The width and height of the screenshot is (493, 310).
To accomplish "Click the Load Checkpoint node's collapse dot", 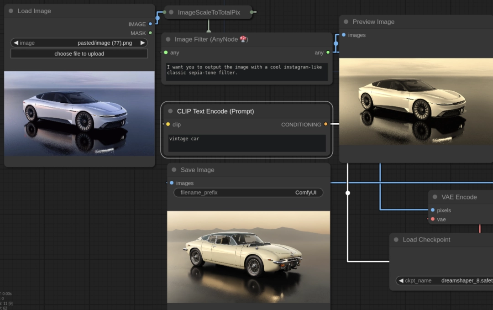I will [396, 240].
